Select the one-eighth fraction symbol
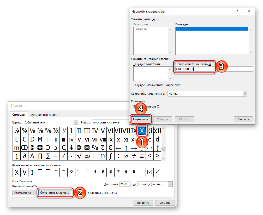 click(32, 131)
